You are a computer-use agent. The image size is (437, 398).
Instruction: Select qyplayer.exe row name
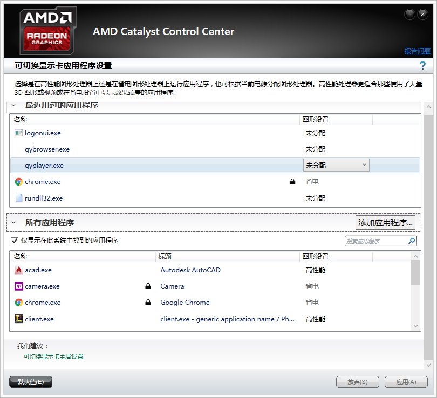coord(44,166)
